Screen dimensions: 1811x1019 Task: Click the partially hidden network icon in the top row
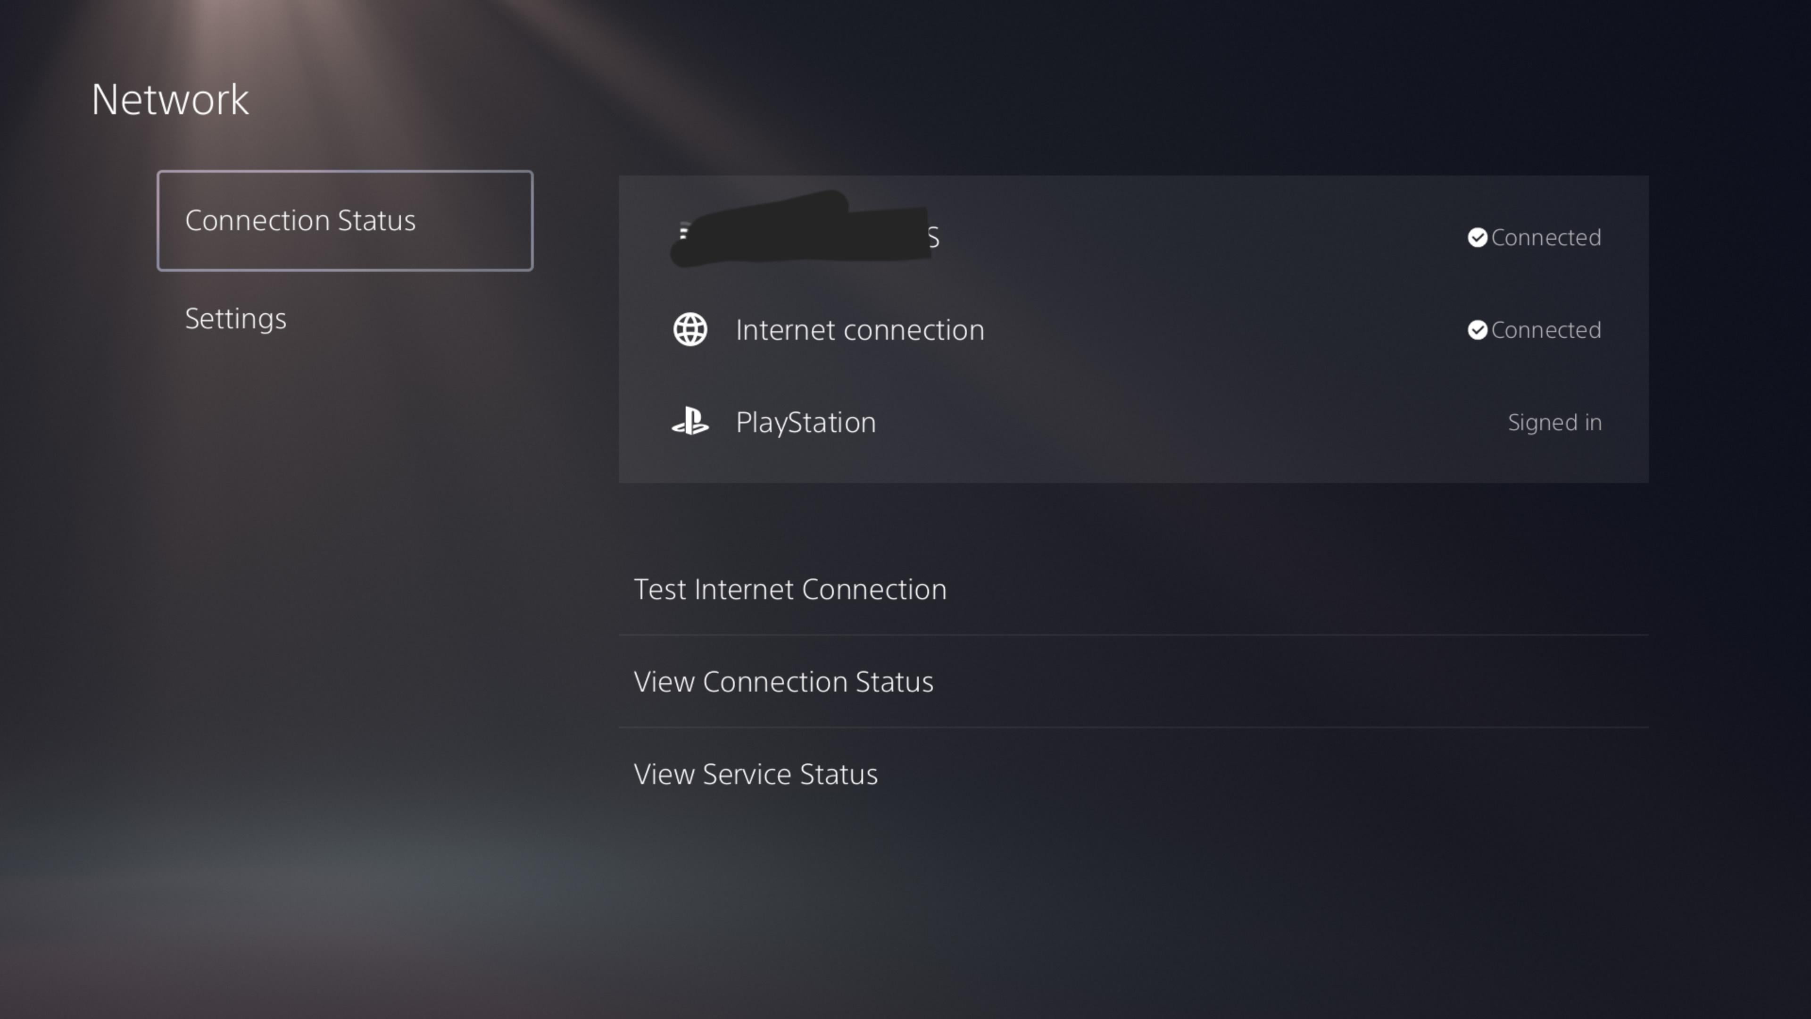click(x=682, y=232)
